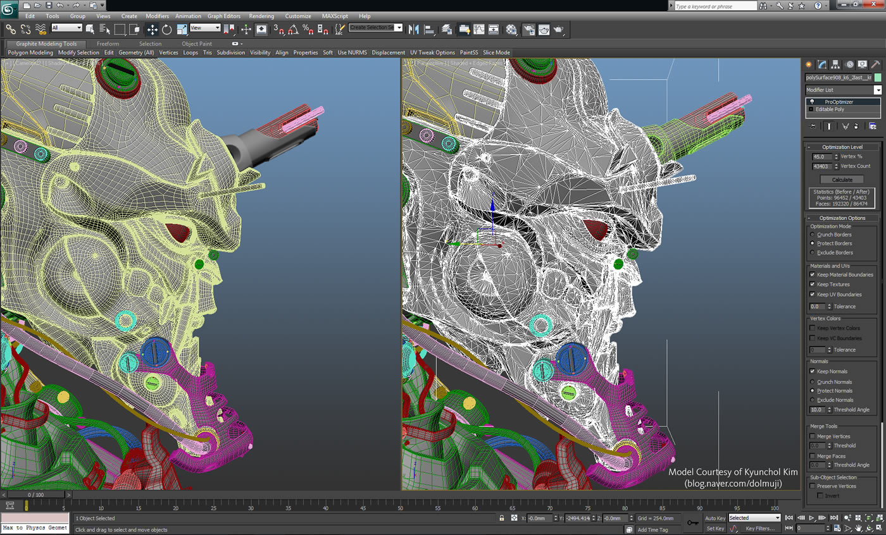Viewport: 886px width, 535px height.
Task: Open the Configure Modifier Sets icon
Action: [x=873, y=126]
